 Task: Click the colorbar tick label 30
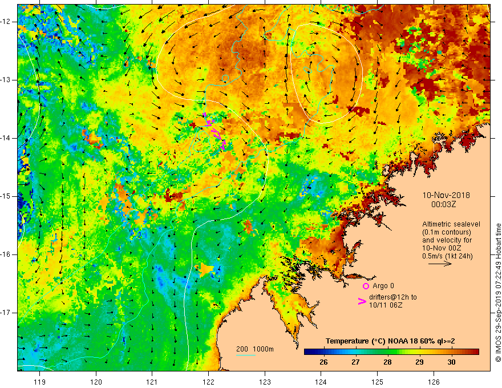[x=451, y=362]
